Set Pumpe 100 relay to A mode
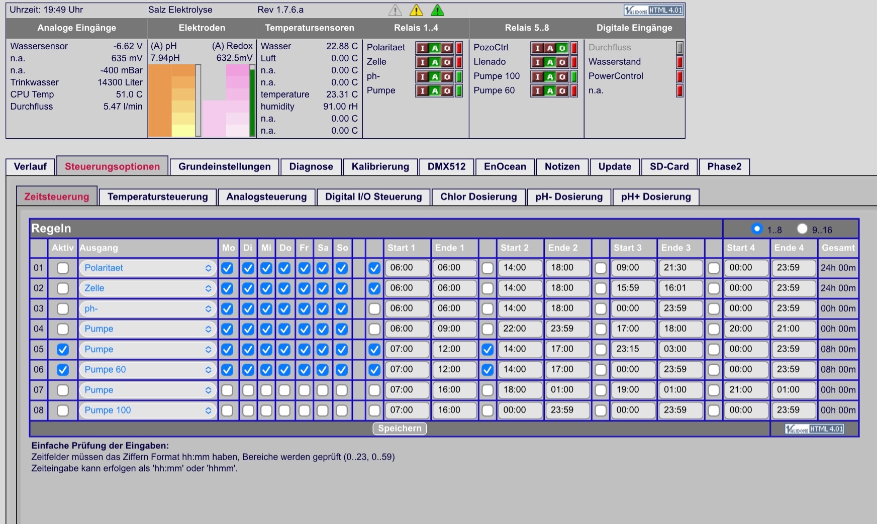 pos(550,77)
